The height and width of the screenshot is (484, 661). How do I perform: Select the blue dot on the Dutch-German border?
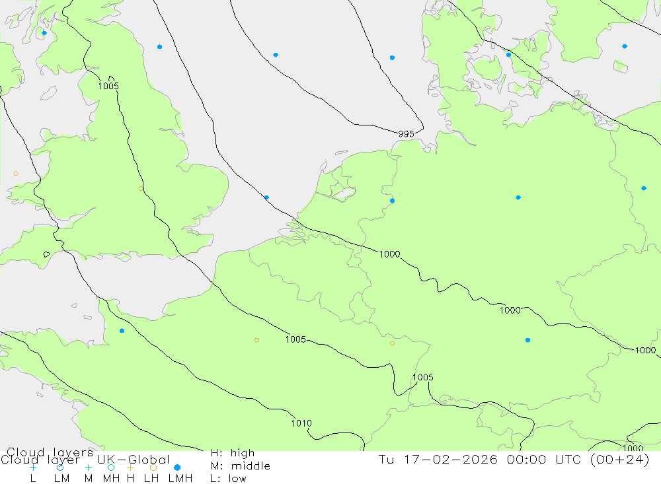click(392, 201)
